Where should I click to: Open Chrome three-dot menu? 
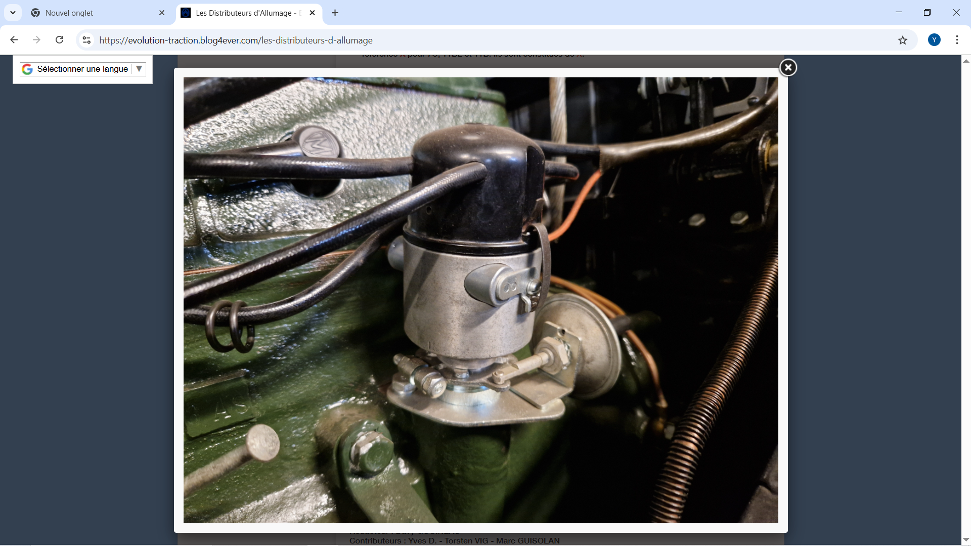coord(957,40)
